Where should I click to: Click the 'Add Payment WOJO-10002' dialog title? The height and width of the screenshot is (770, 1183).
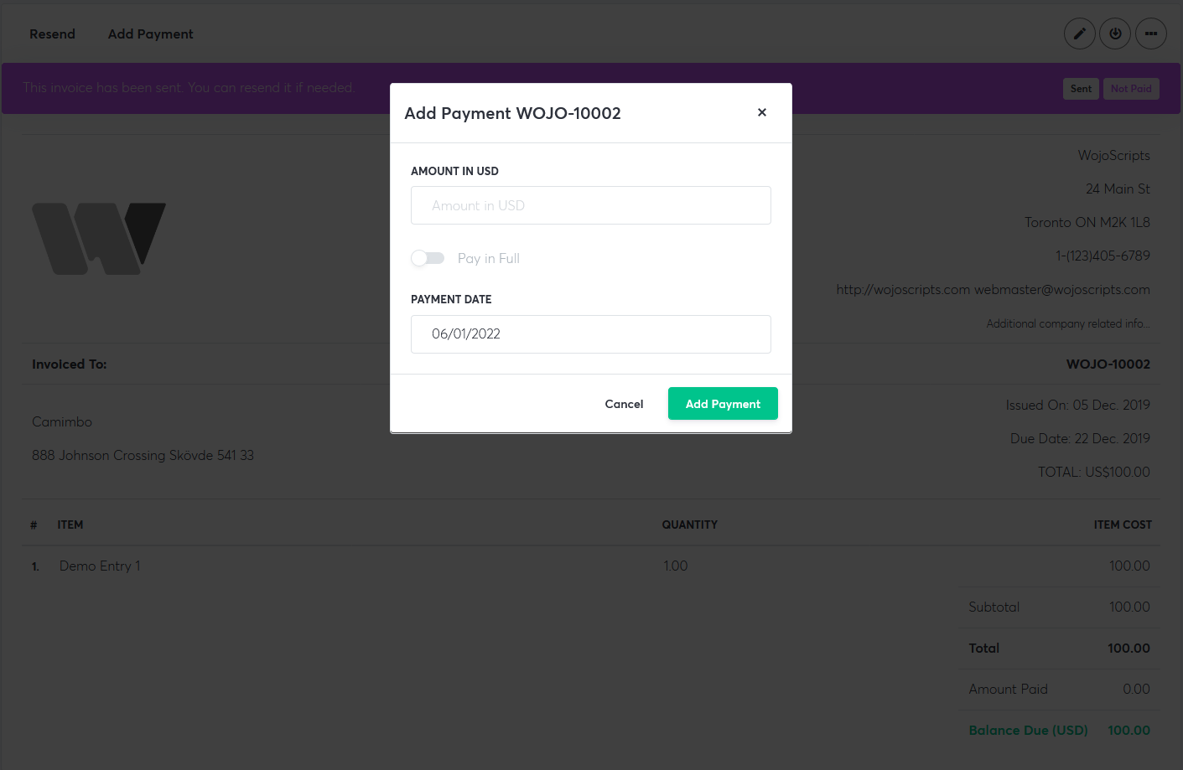pyautogui.click(x=512, y=113)
